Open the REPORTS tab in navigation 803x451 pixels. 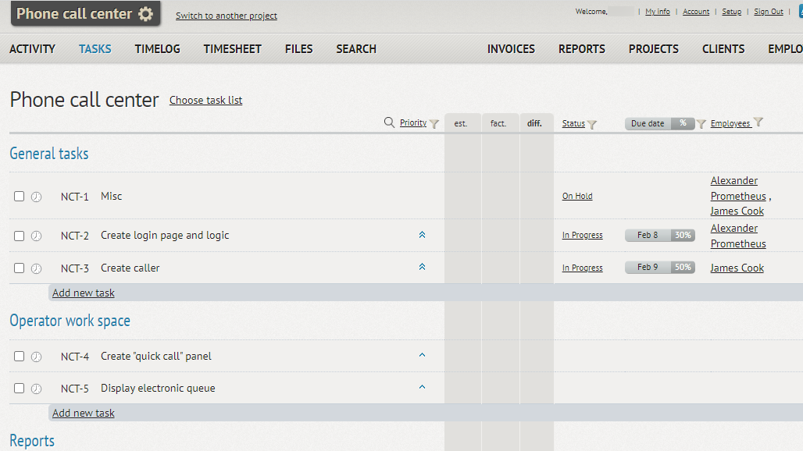click(x=582, y=49)
